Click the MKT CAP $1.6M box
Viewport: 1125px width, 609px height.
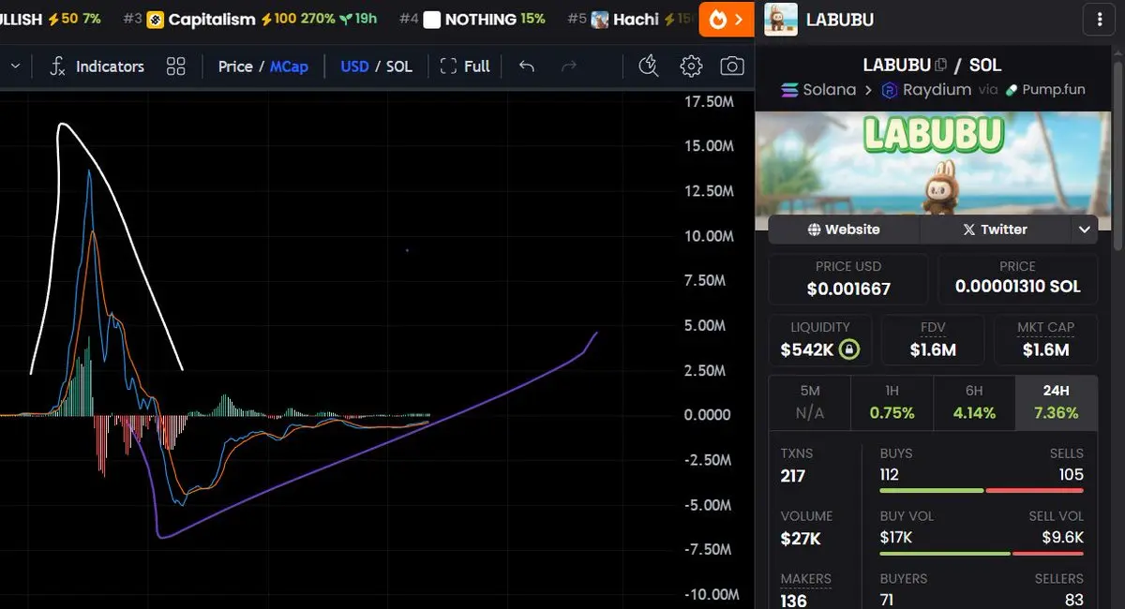(x=1045, y=339)
